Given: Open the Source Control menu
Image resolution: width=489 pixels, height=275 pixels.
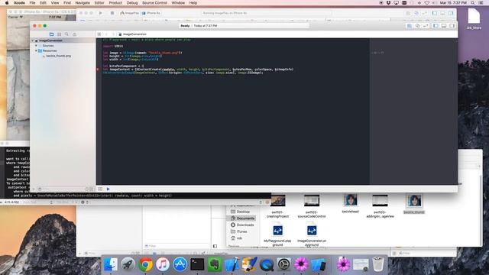Looking at the screenshot, I should point(154,3).
